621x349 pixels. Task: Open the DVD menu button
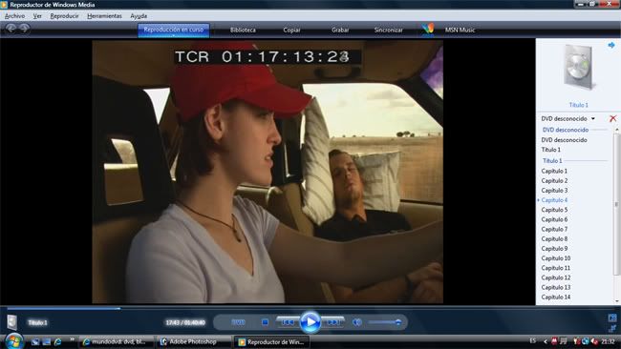238,322
